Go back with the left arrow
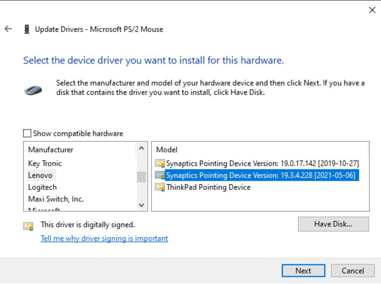Viewport: 381px width, 284px height. [x=8, y=29]
